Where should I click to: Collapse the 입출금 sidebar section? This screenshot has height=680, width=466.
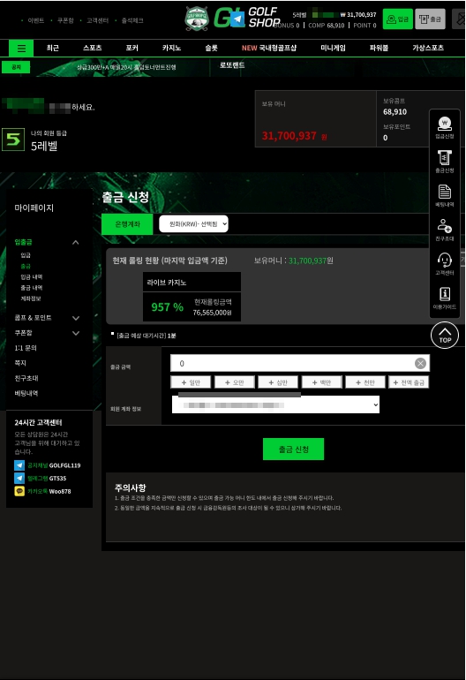point(75,243)
